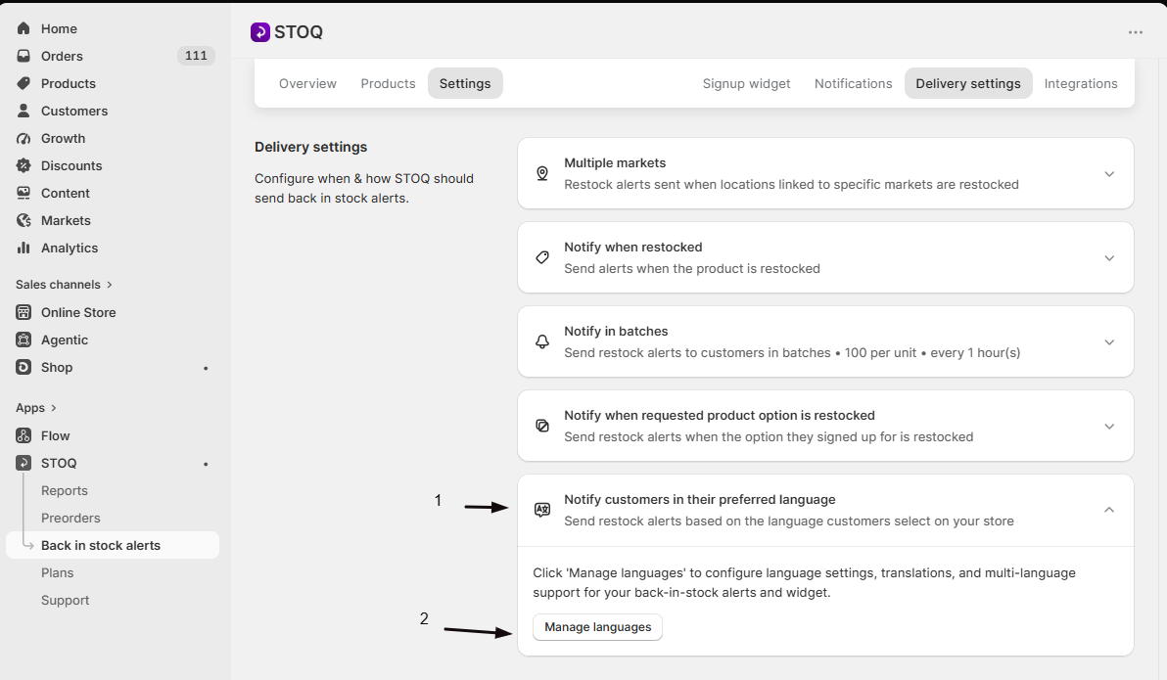
Task: Switch to the Products tab in STOQ
Action: (388, 83)
